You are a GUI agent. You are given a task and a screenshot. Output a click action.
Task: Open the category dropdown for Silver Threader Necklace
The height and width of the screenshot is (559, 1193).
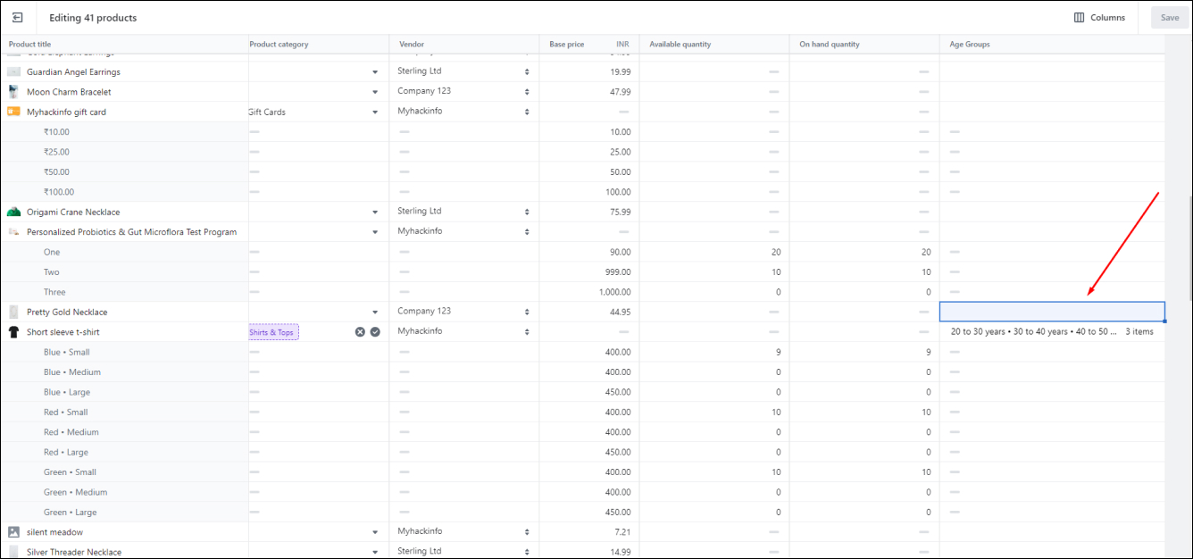point(375,553)
